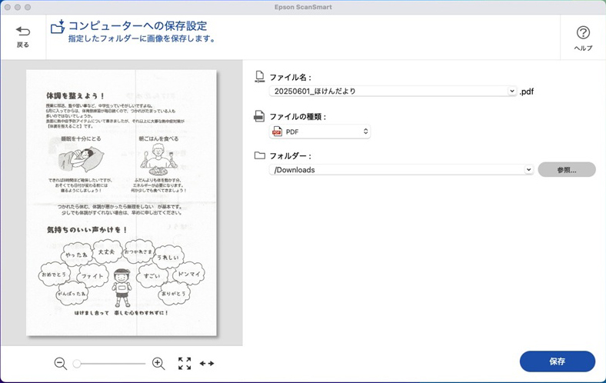Expand the /Downloads folder dropdown arrow

[x=528, y=170]
